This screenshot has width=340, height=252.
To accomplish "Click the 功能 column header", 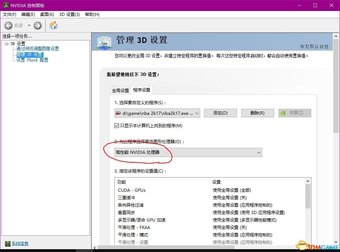I will 163,182.
